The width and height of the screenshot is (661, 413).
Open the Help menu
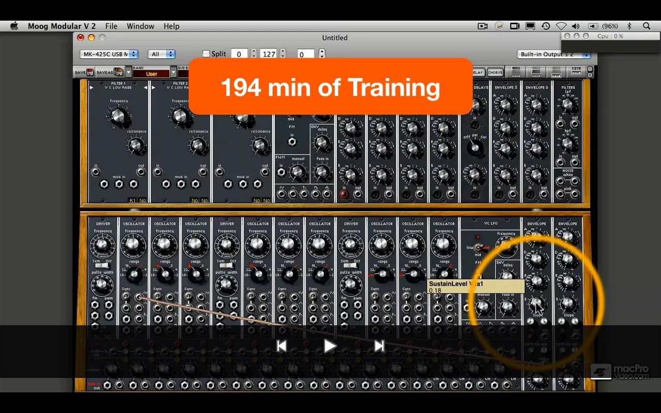pos(171,26)
